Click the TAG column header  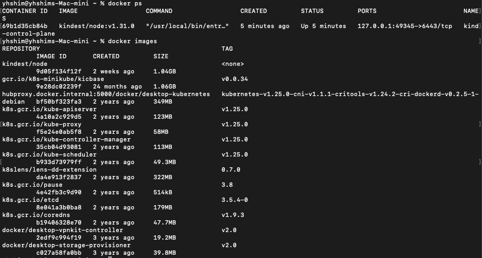click(227, 49)
